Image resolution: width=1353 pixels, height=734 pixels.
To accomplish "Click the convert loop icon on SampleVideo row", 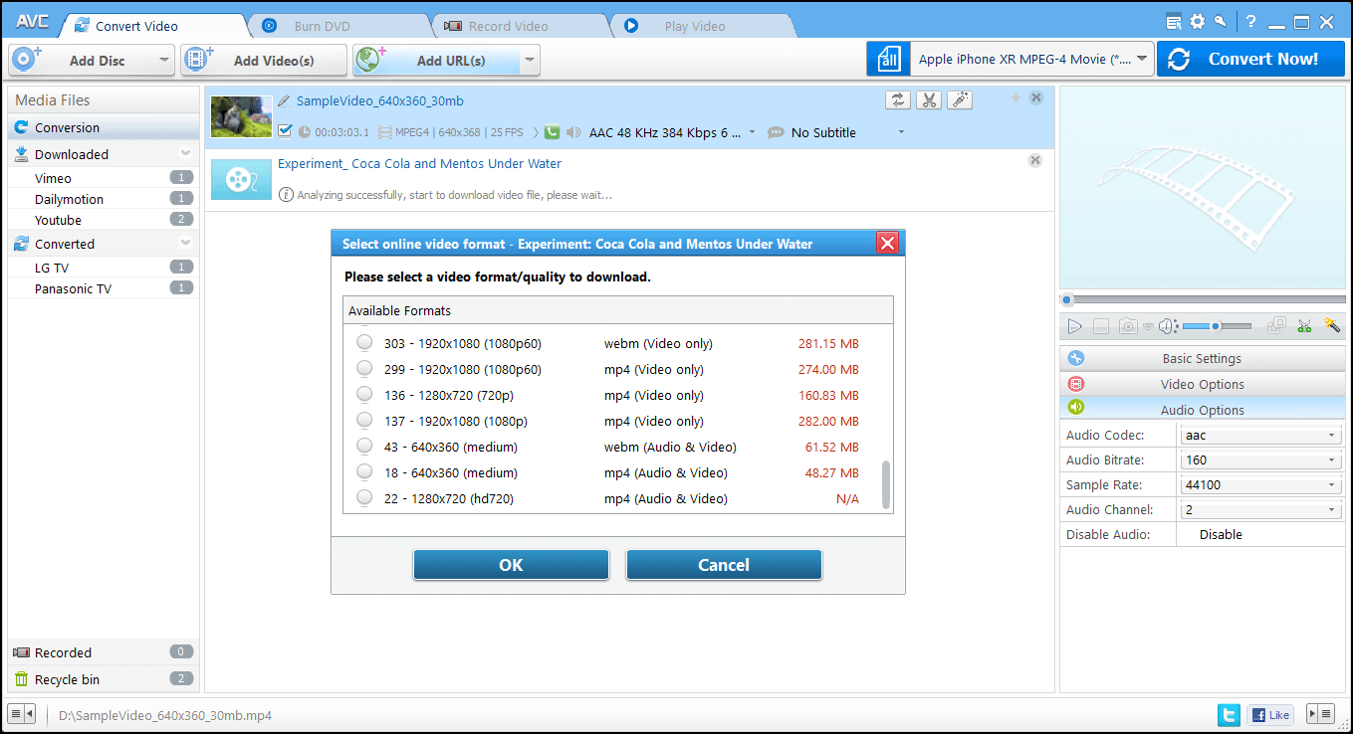I will 898,99.
